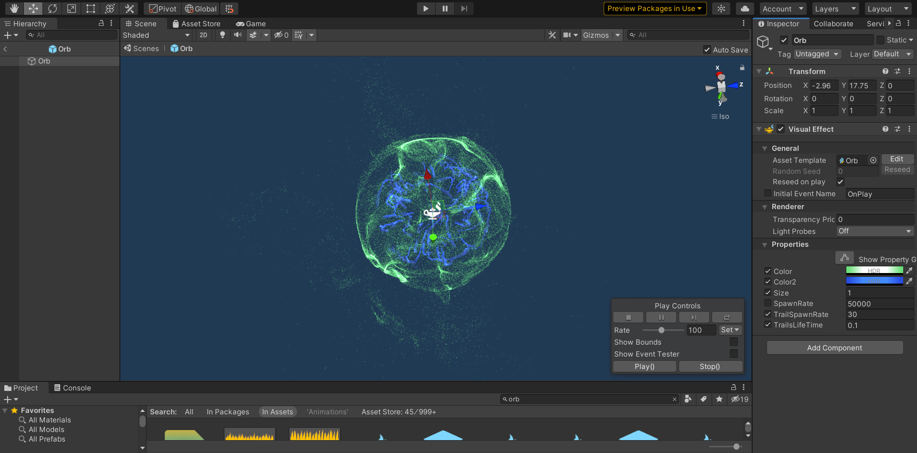
Task: Enable the SpawnRate property checkbox
Action: (x=768, y=304)
